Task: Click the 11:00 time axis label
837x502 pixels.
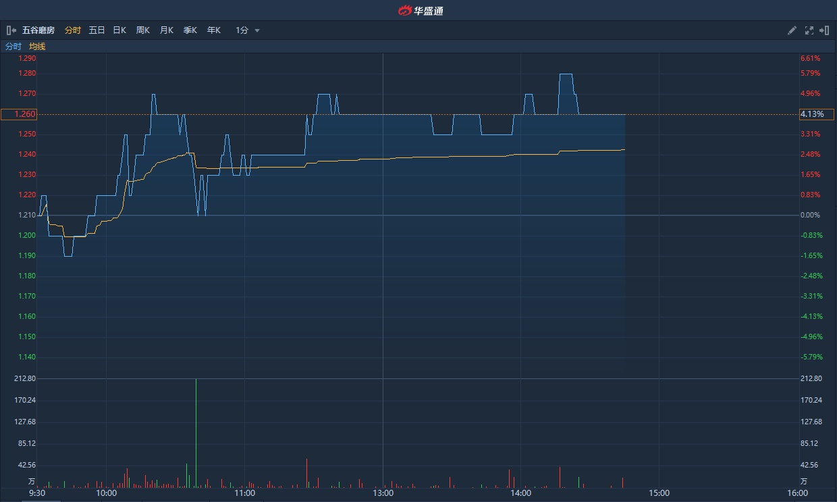Action: tap(244, 493)
